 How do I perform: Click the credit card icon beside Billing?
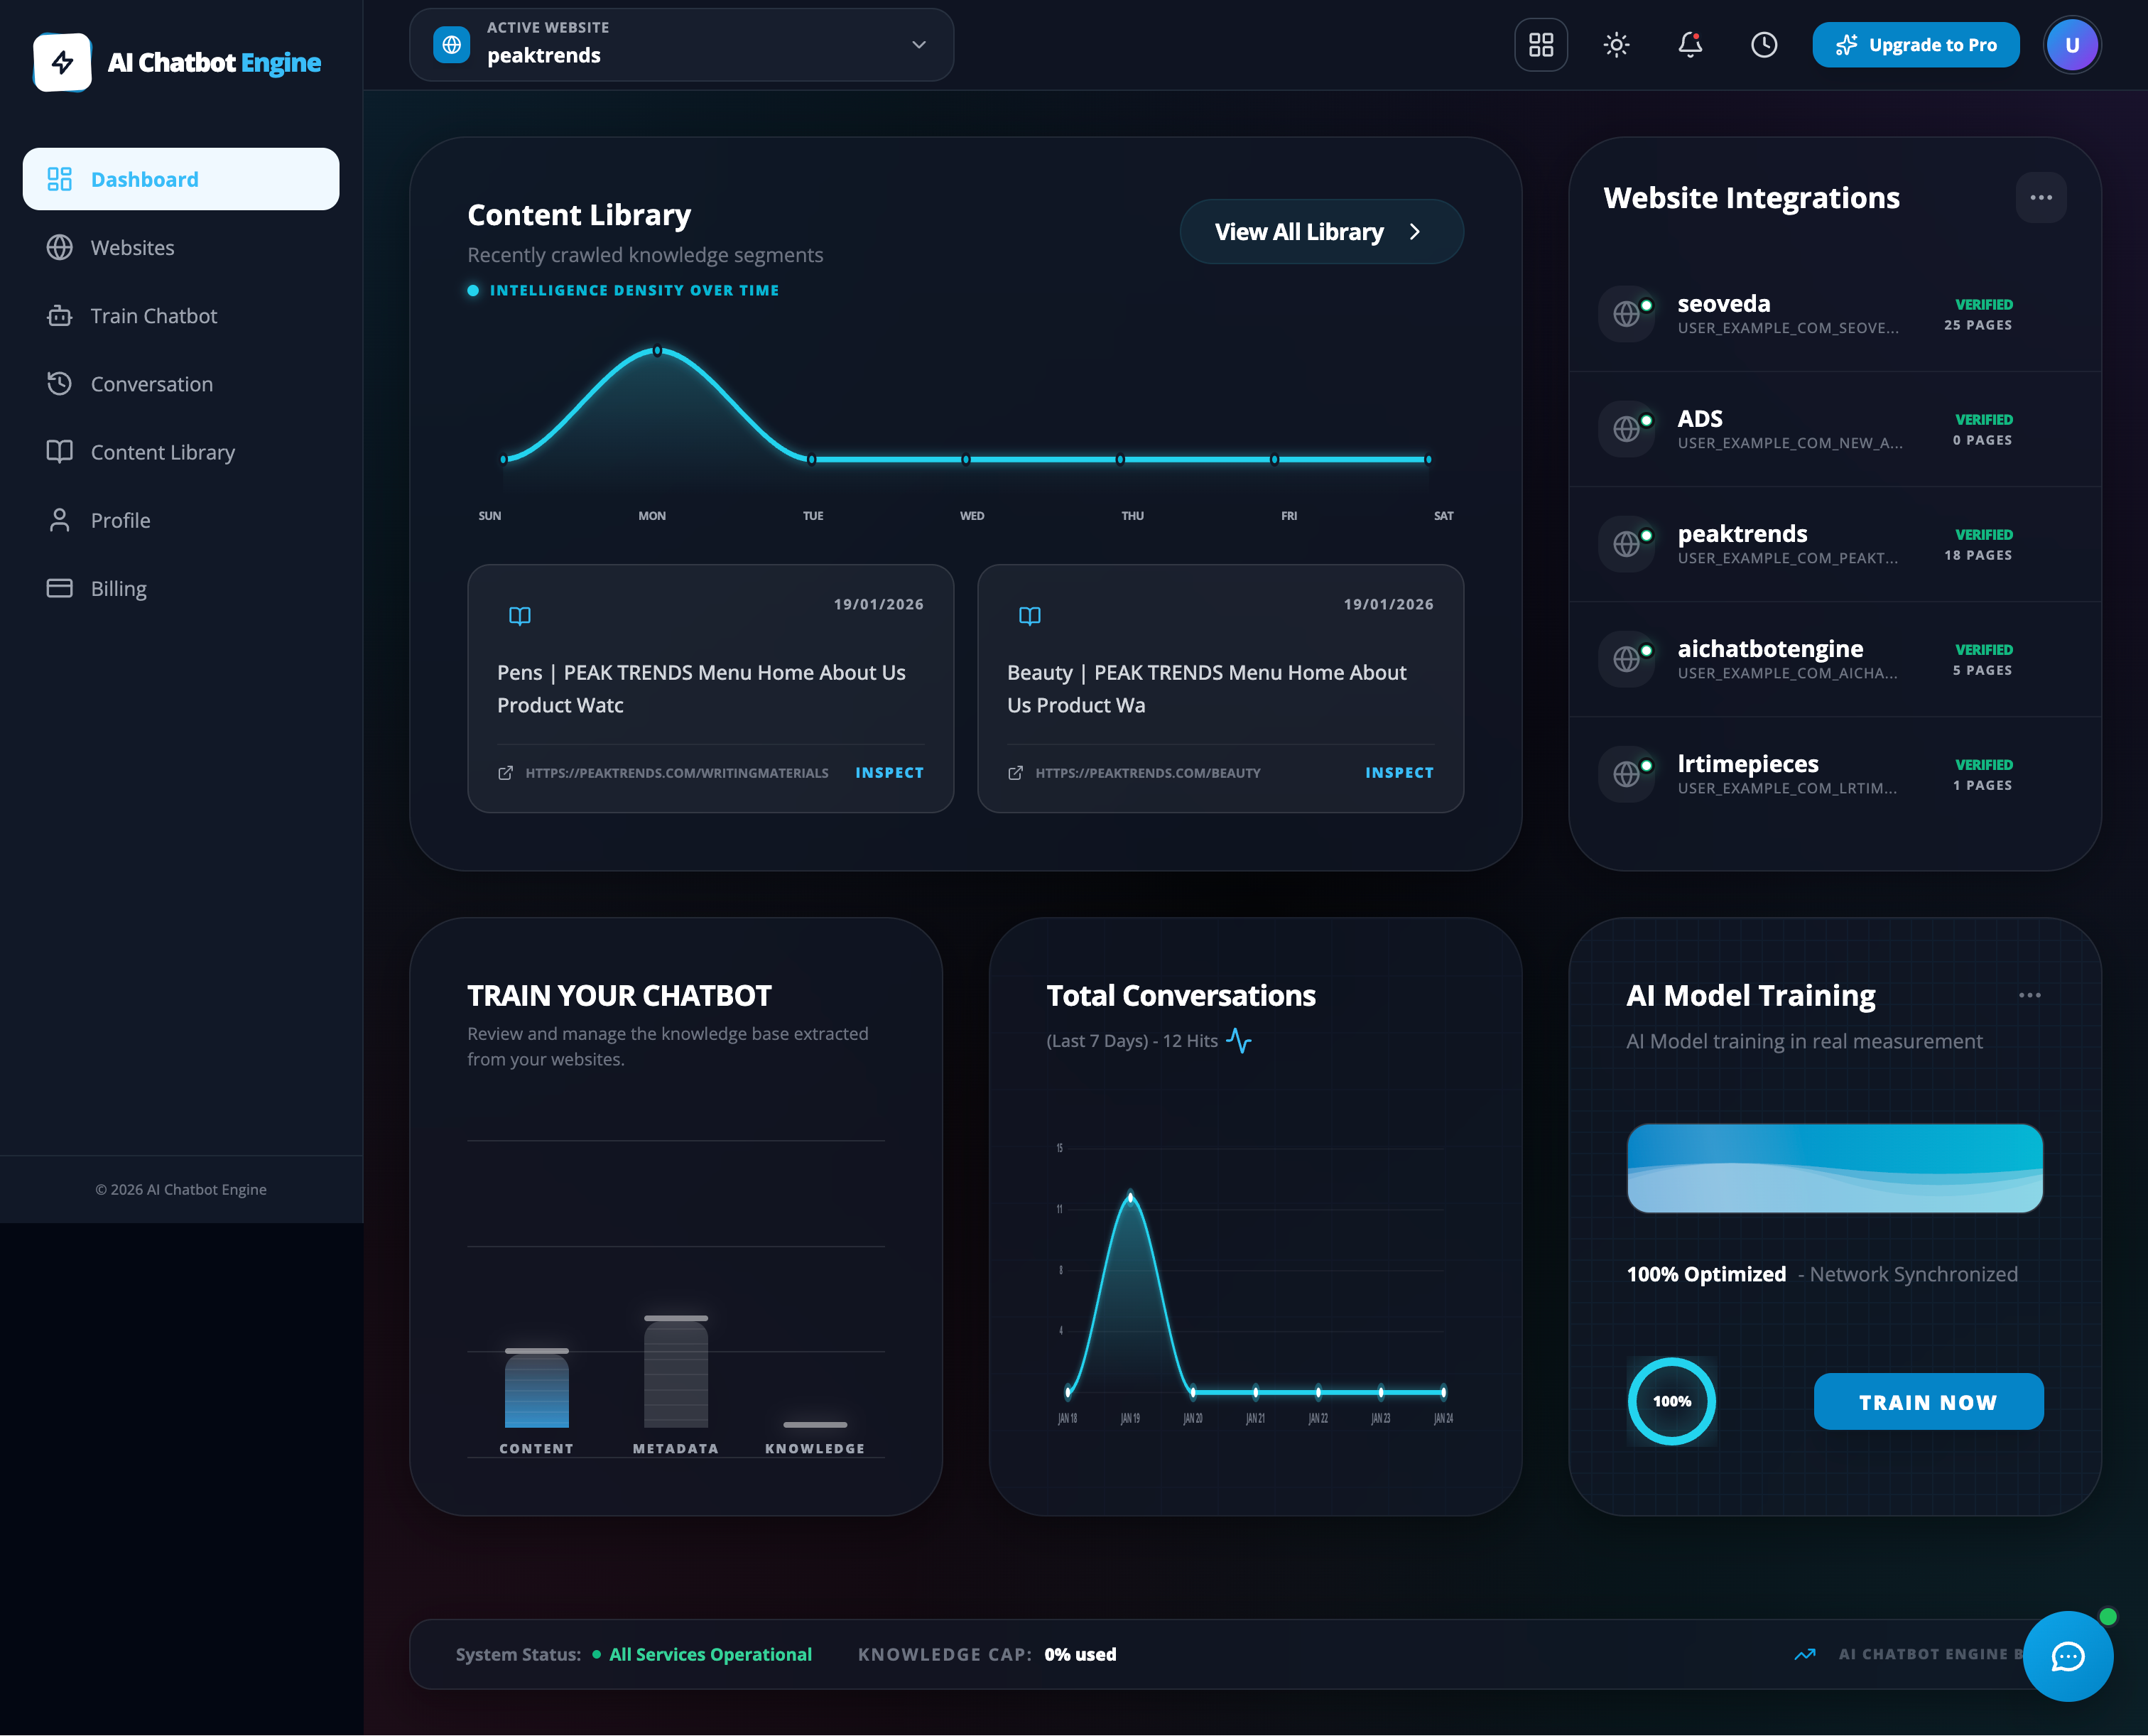[x=60, y=588]
